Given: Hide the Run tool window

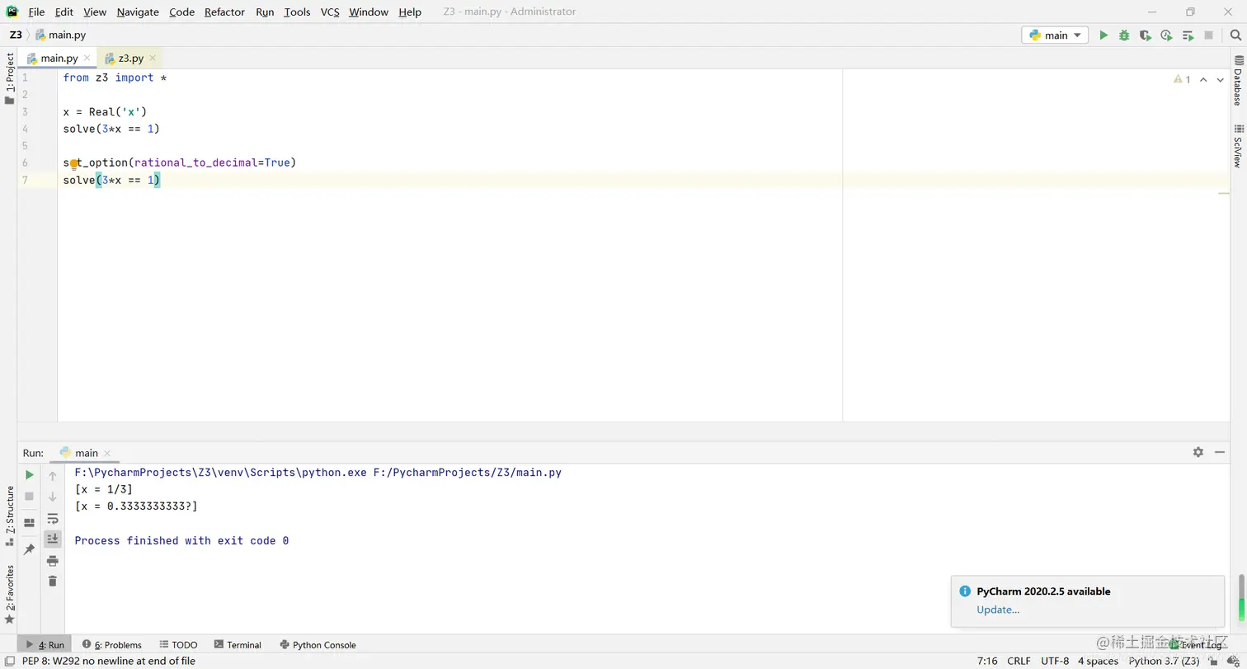Looking at the screenshot, I should click(1220, 452).
